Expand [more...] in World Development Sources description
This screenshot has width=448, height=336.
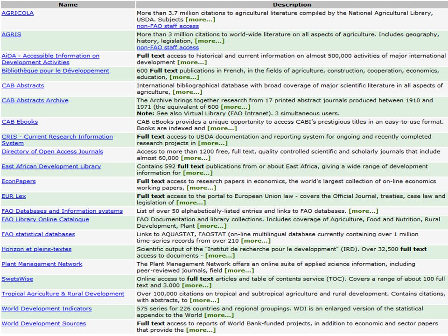[x=201, y=330]
